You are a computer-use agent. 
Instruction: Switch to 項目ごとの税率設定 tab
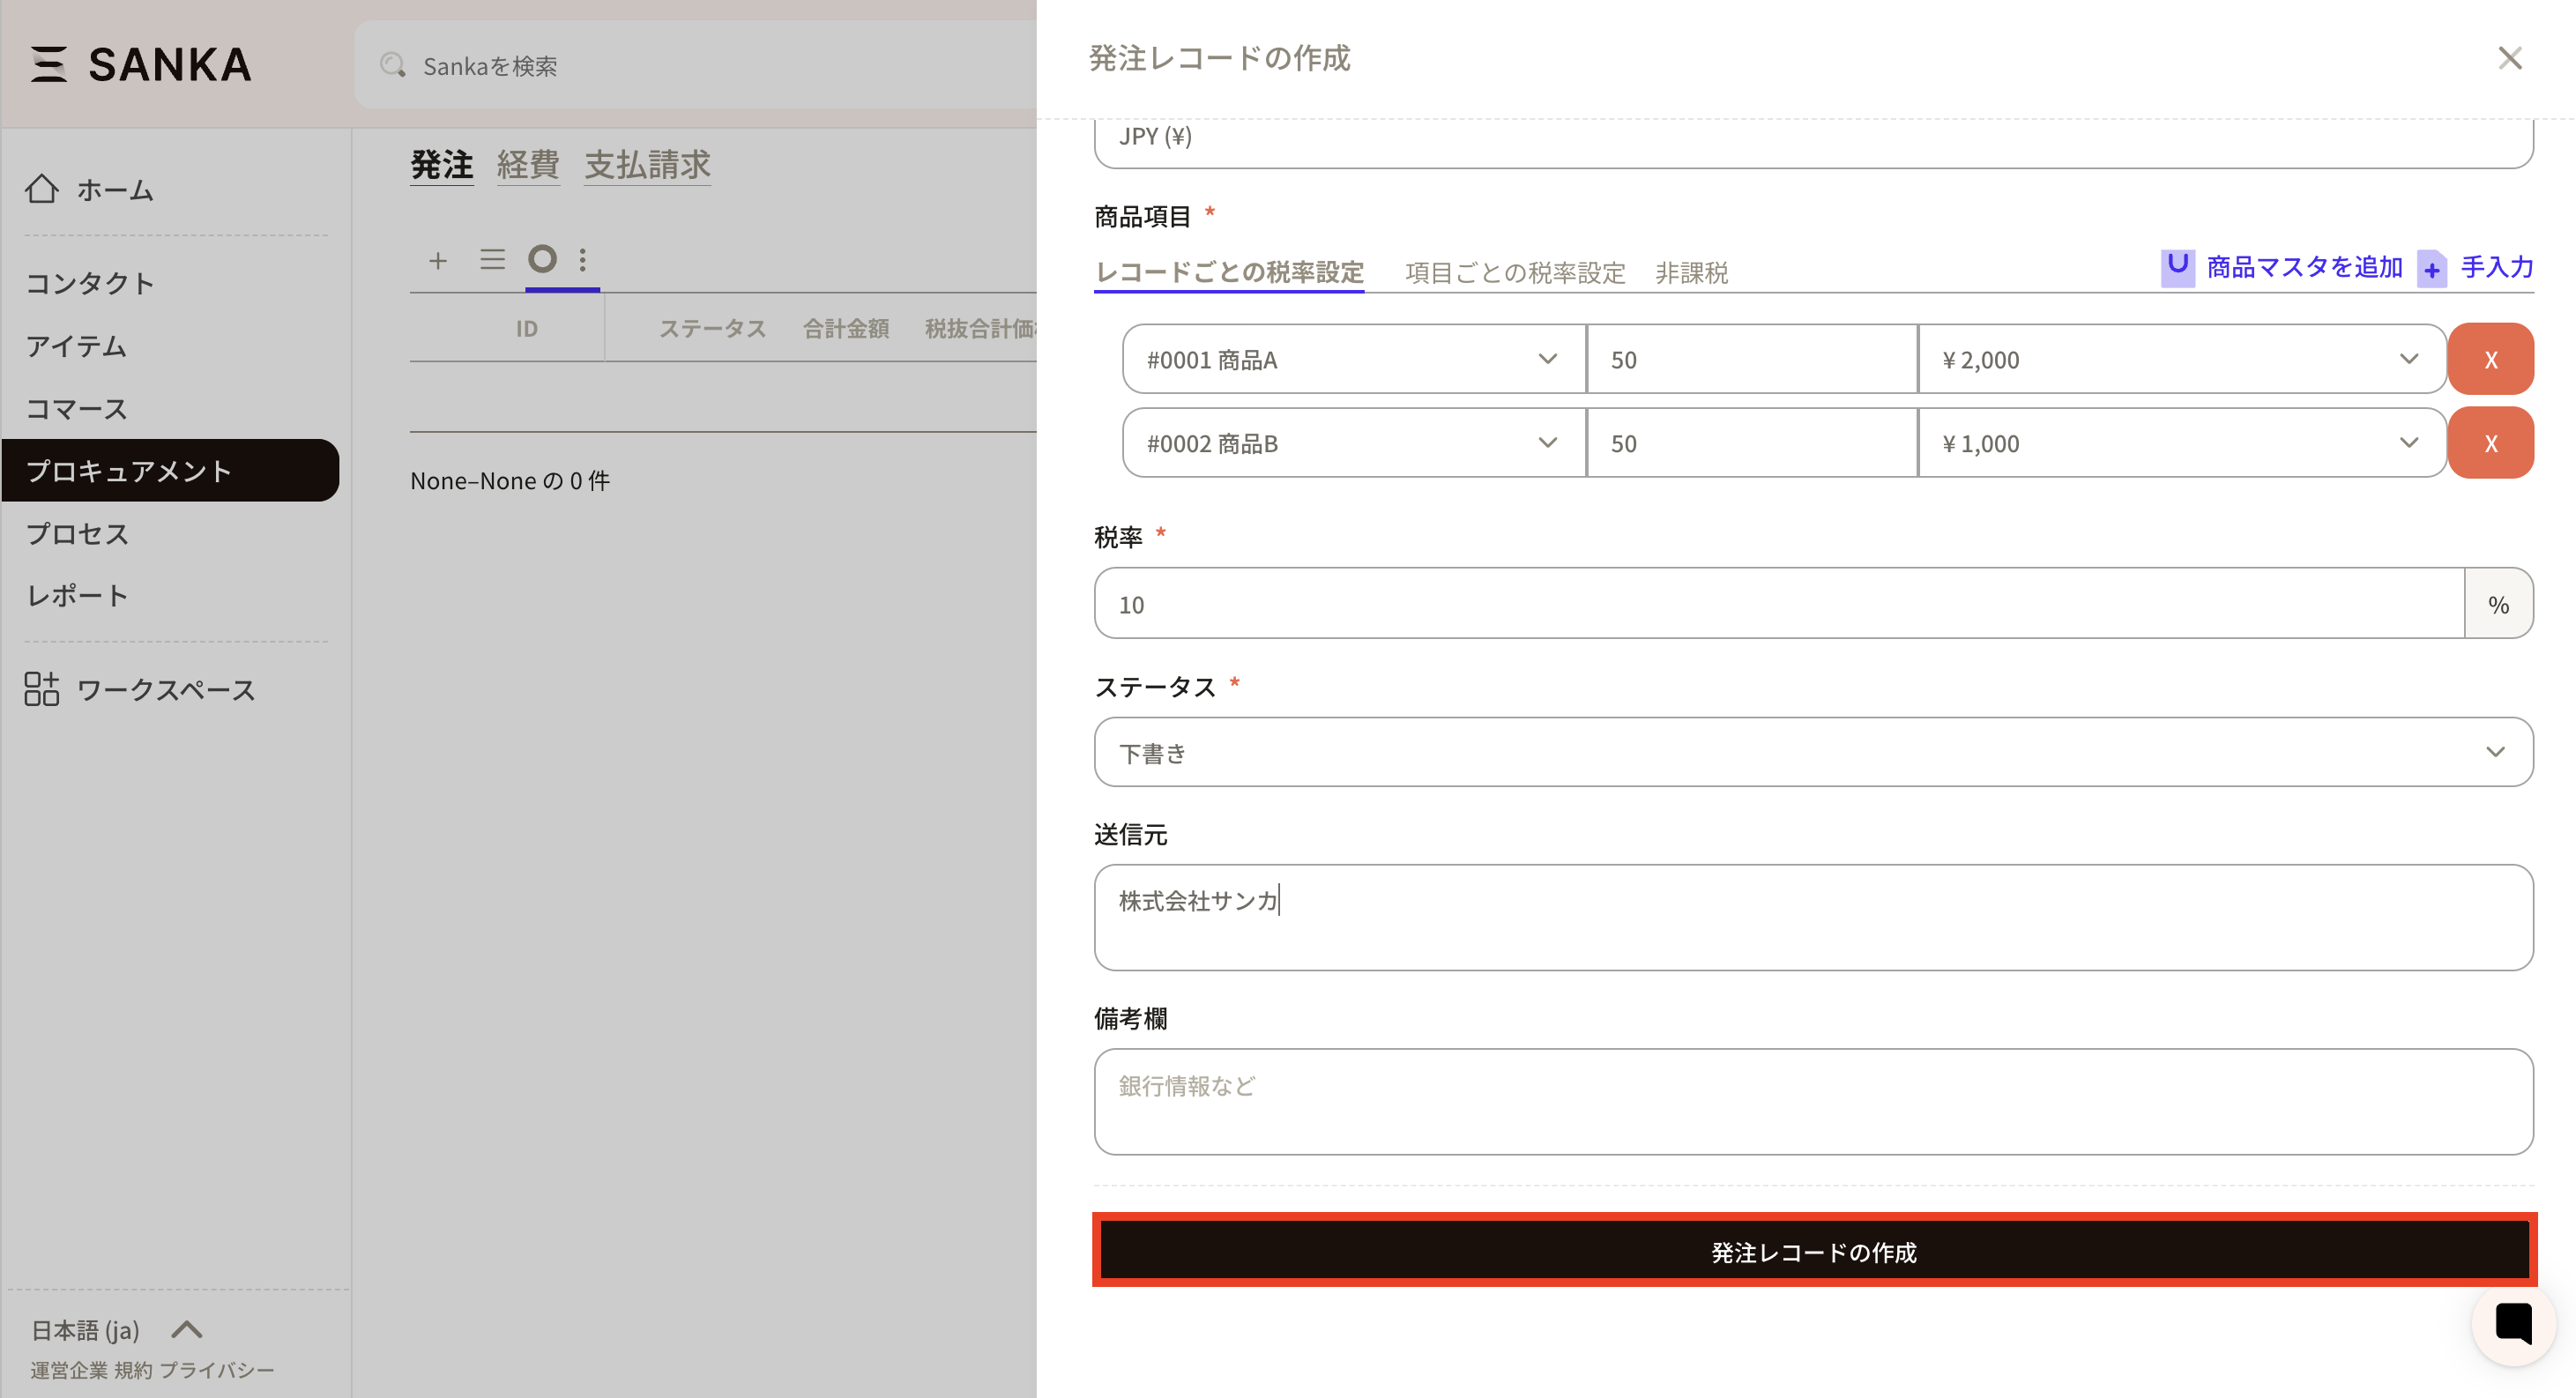tap(1514, 272)
